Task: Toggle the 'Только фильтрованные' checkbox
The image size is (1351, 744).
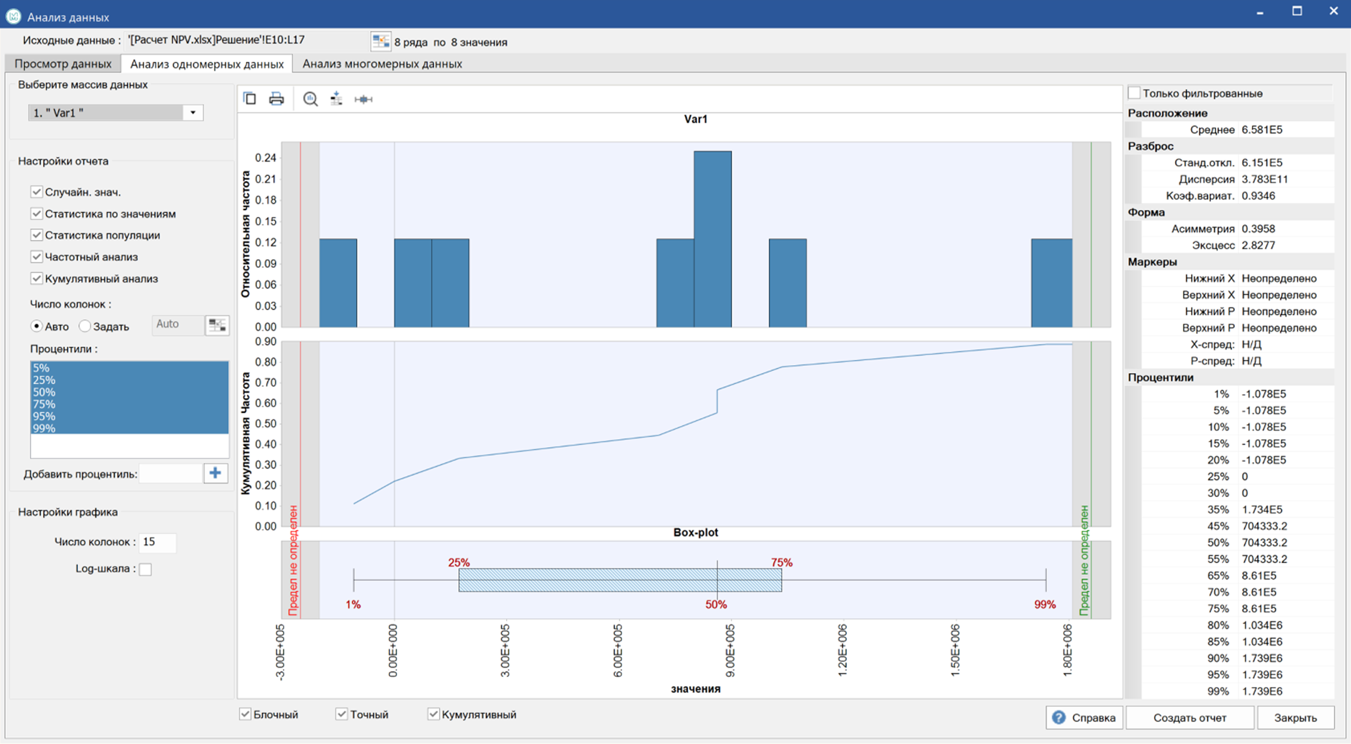Action: pyautogui.click(x=1134, y=93)
